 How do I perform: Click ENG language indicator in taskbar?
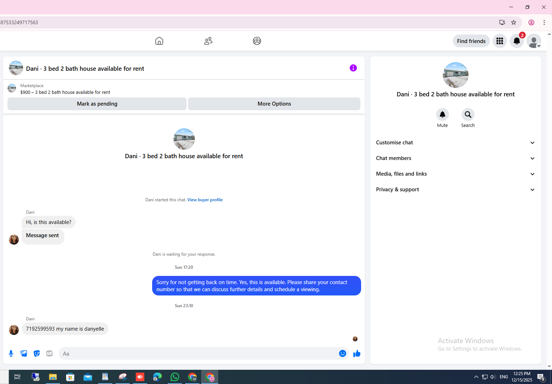click(x=504, y=377)
